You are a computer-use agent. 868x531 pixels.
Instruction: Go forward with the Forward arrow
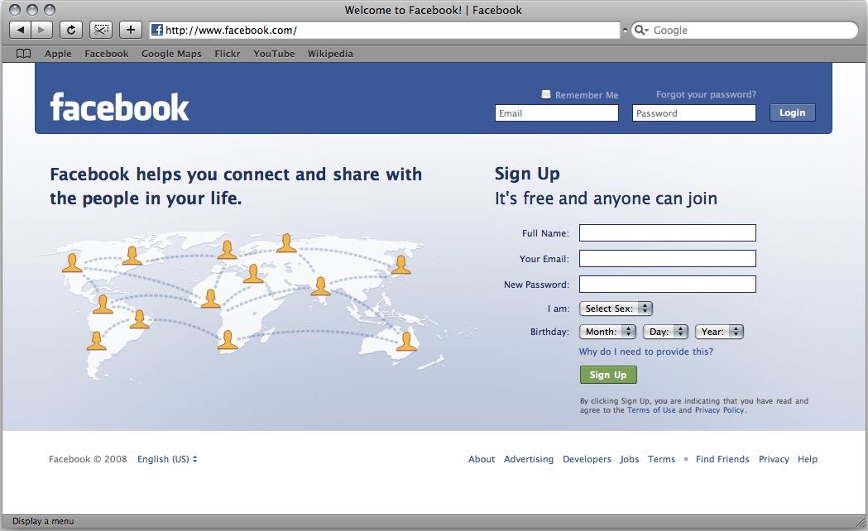[41, 30]
